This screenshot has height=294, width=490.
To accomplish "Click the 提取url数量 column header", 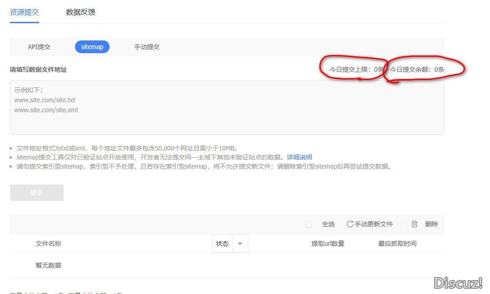I will pos(328,244).
